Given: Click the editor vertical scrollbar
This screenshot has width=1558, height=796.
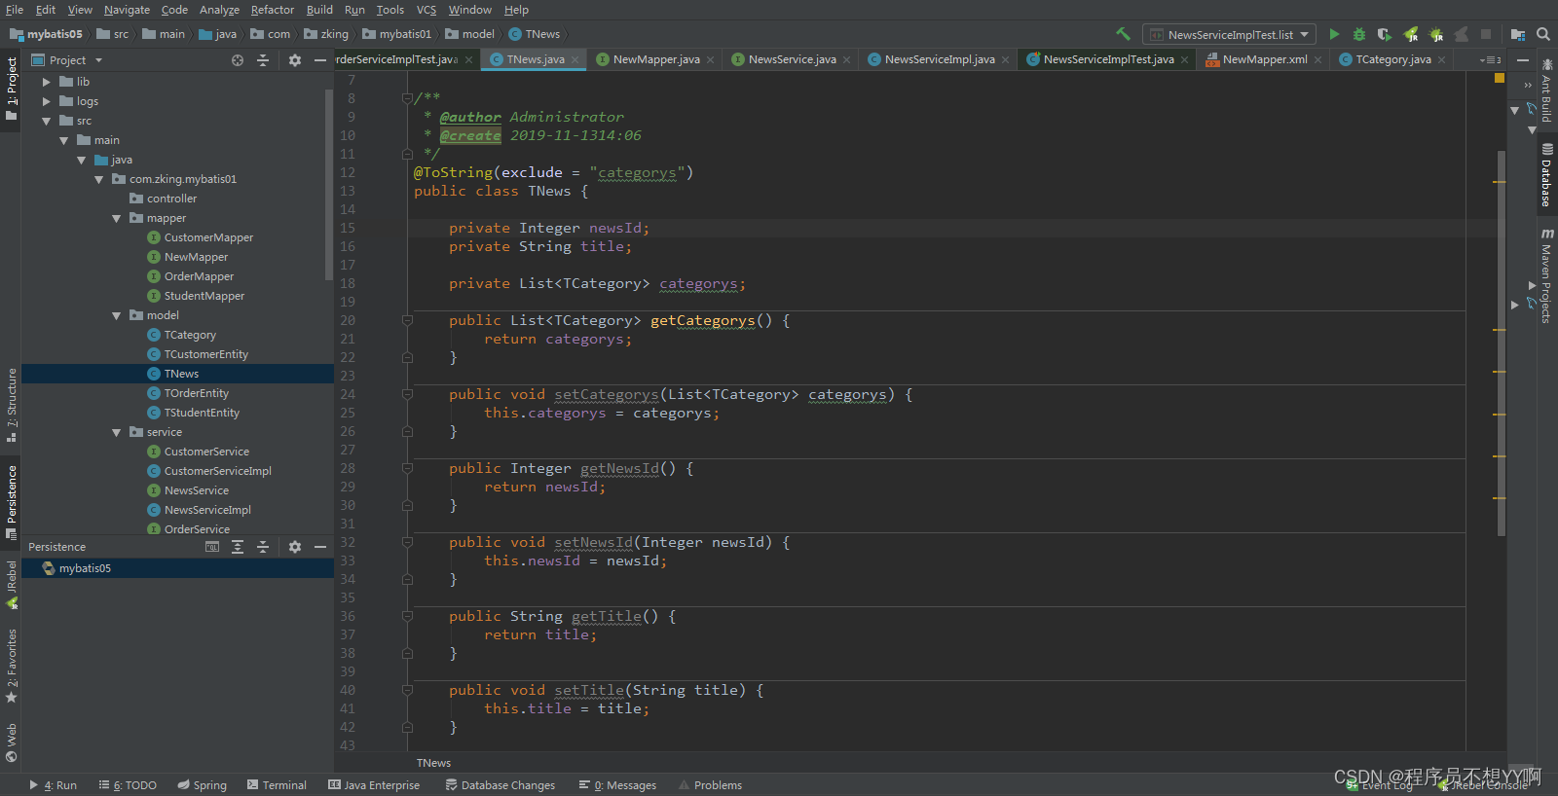Looking at the screenshot, I should coord(1502,343).
